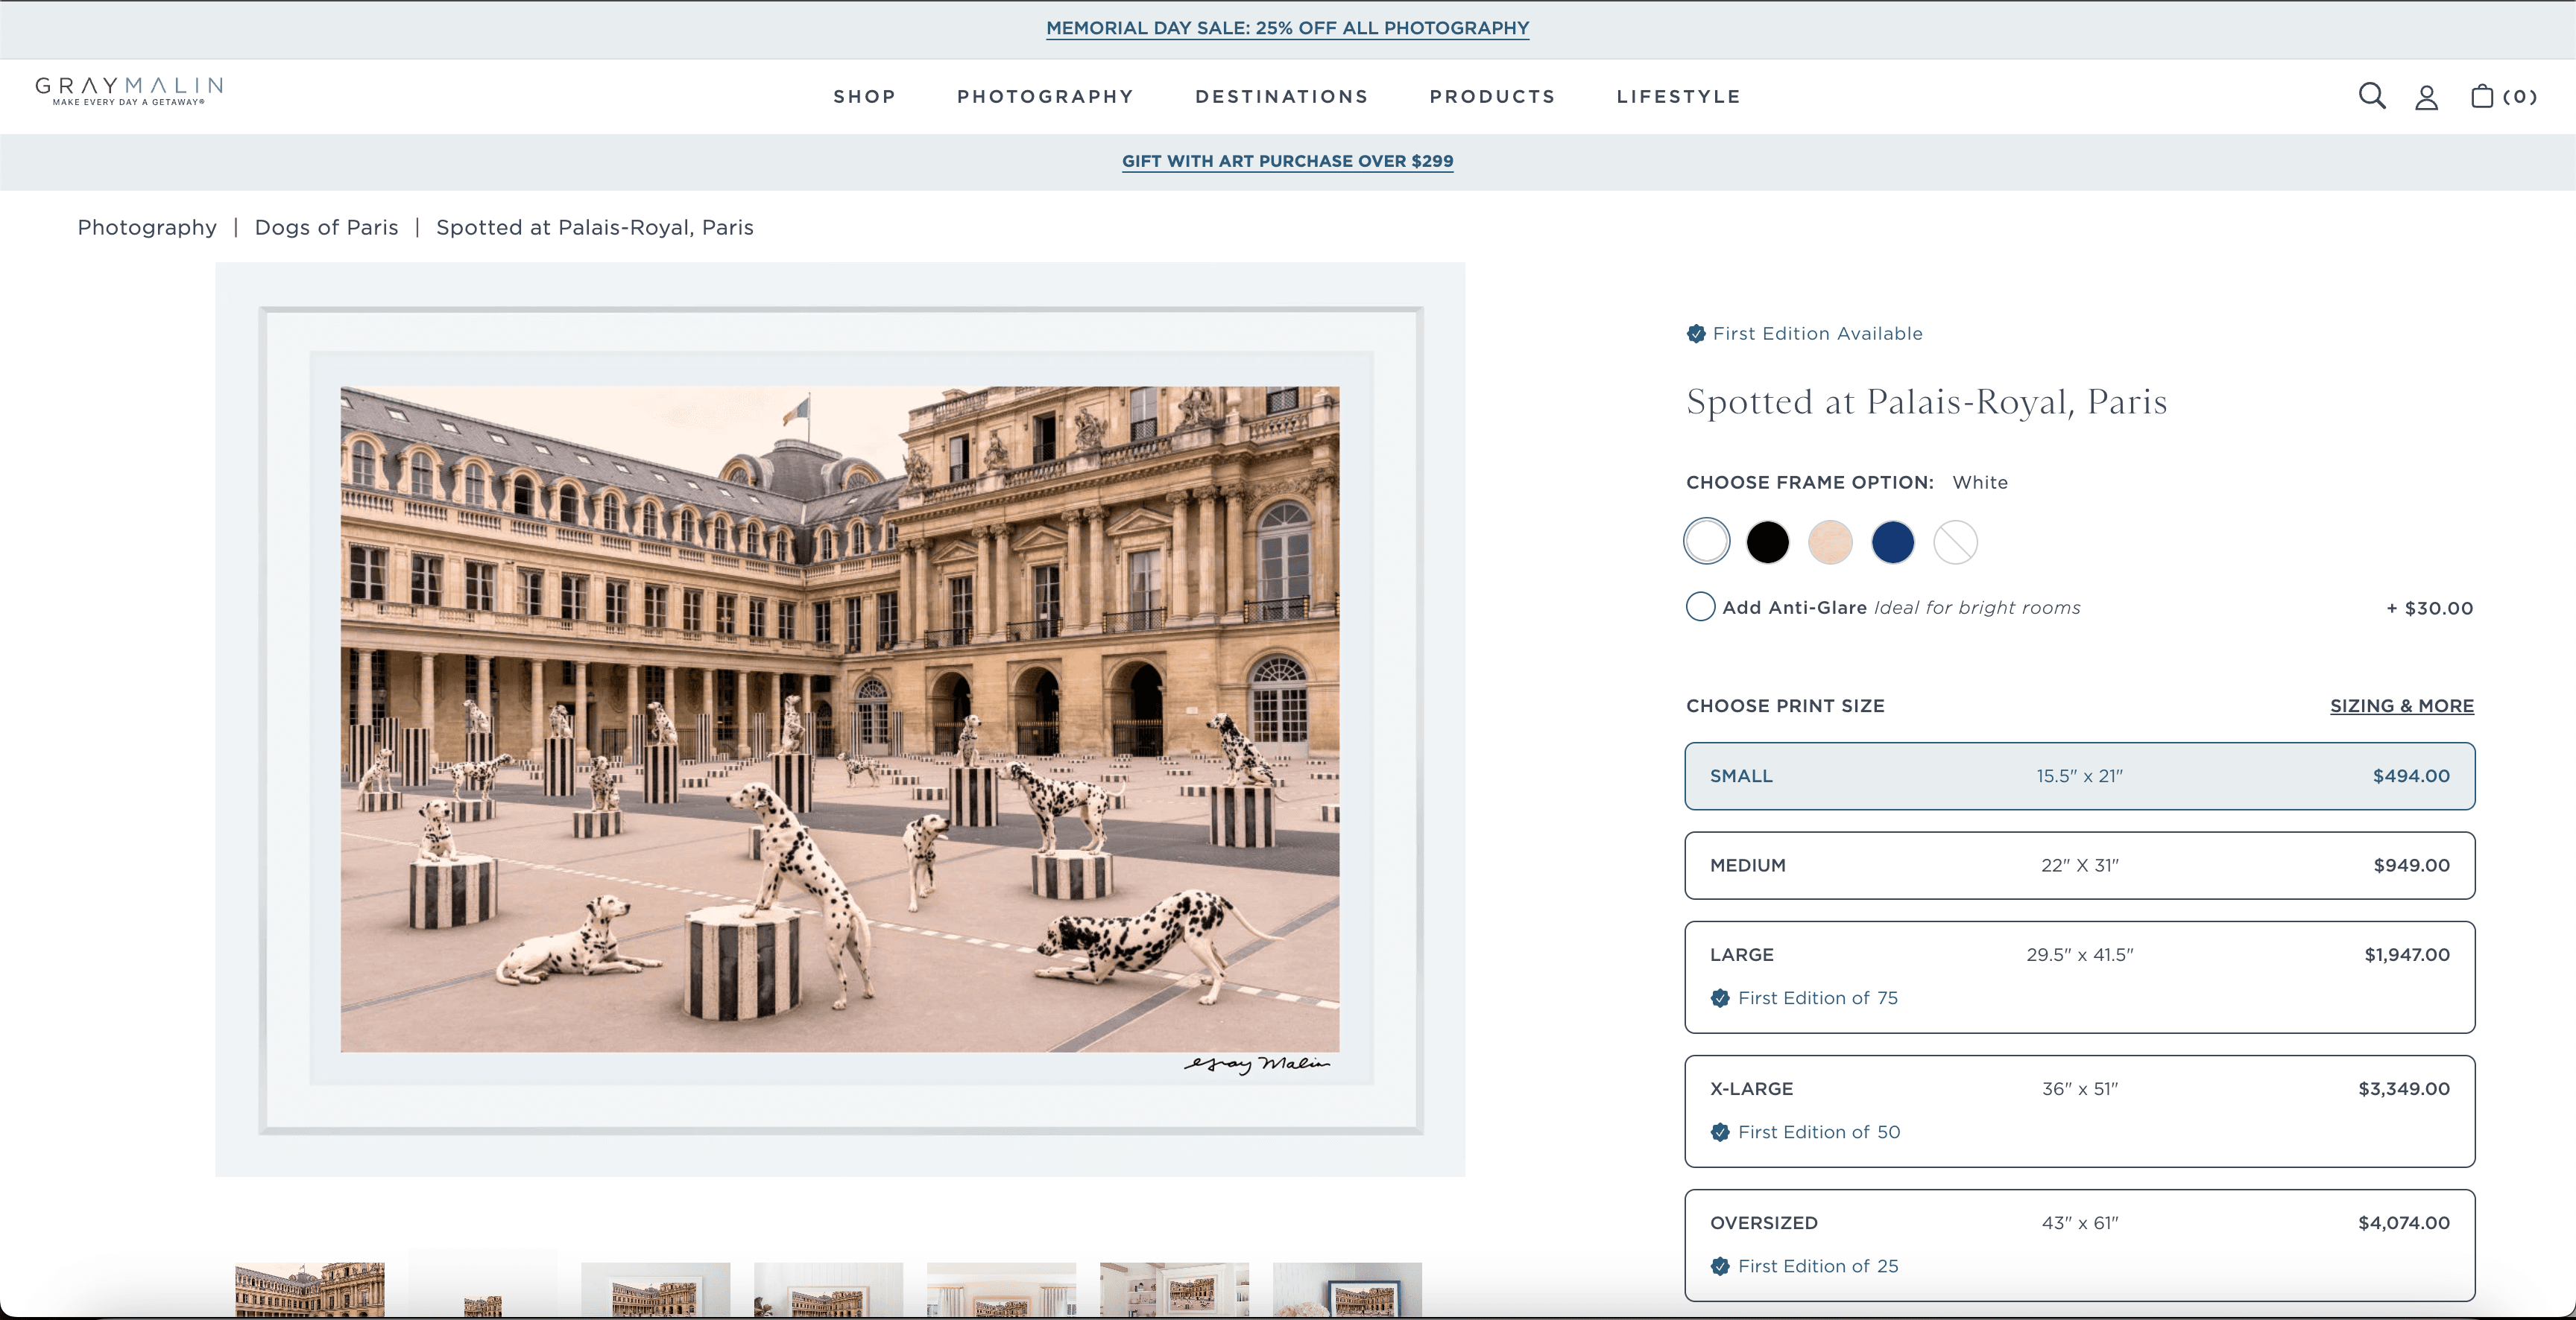Go to the Dogs of Paris breadcrumb

click(326, 226)
